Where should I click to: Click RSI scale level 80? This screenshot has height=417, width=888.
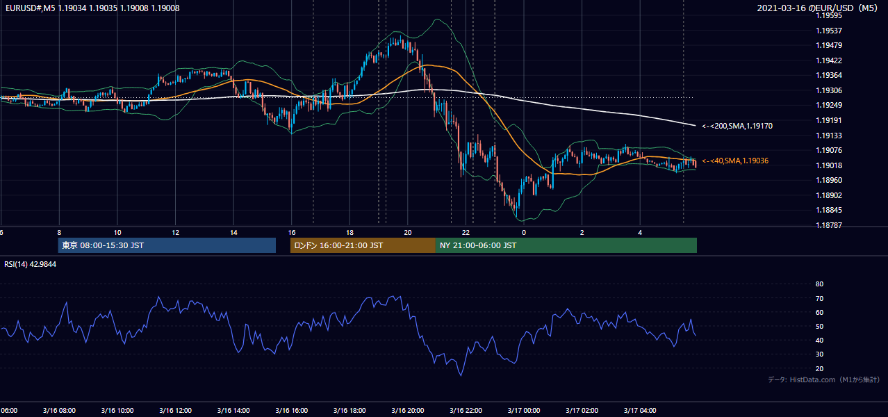819,284
